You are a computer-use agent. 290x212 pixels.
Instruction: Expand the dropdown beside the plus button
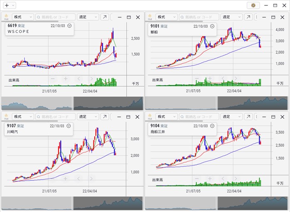(x=13, y=5)
